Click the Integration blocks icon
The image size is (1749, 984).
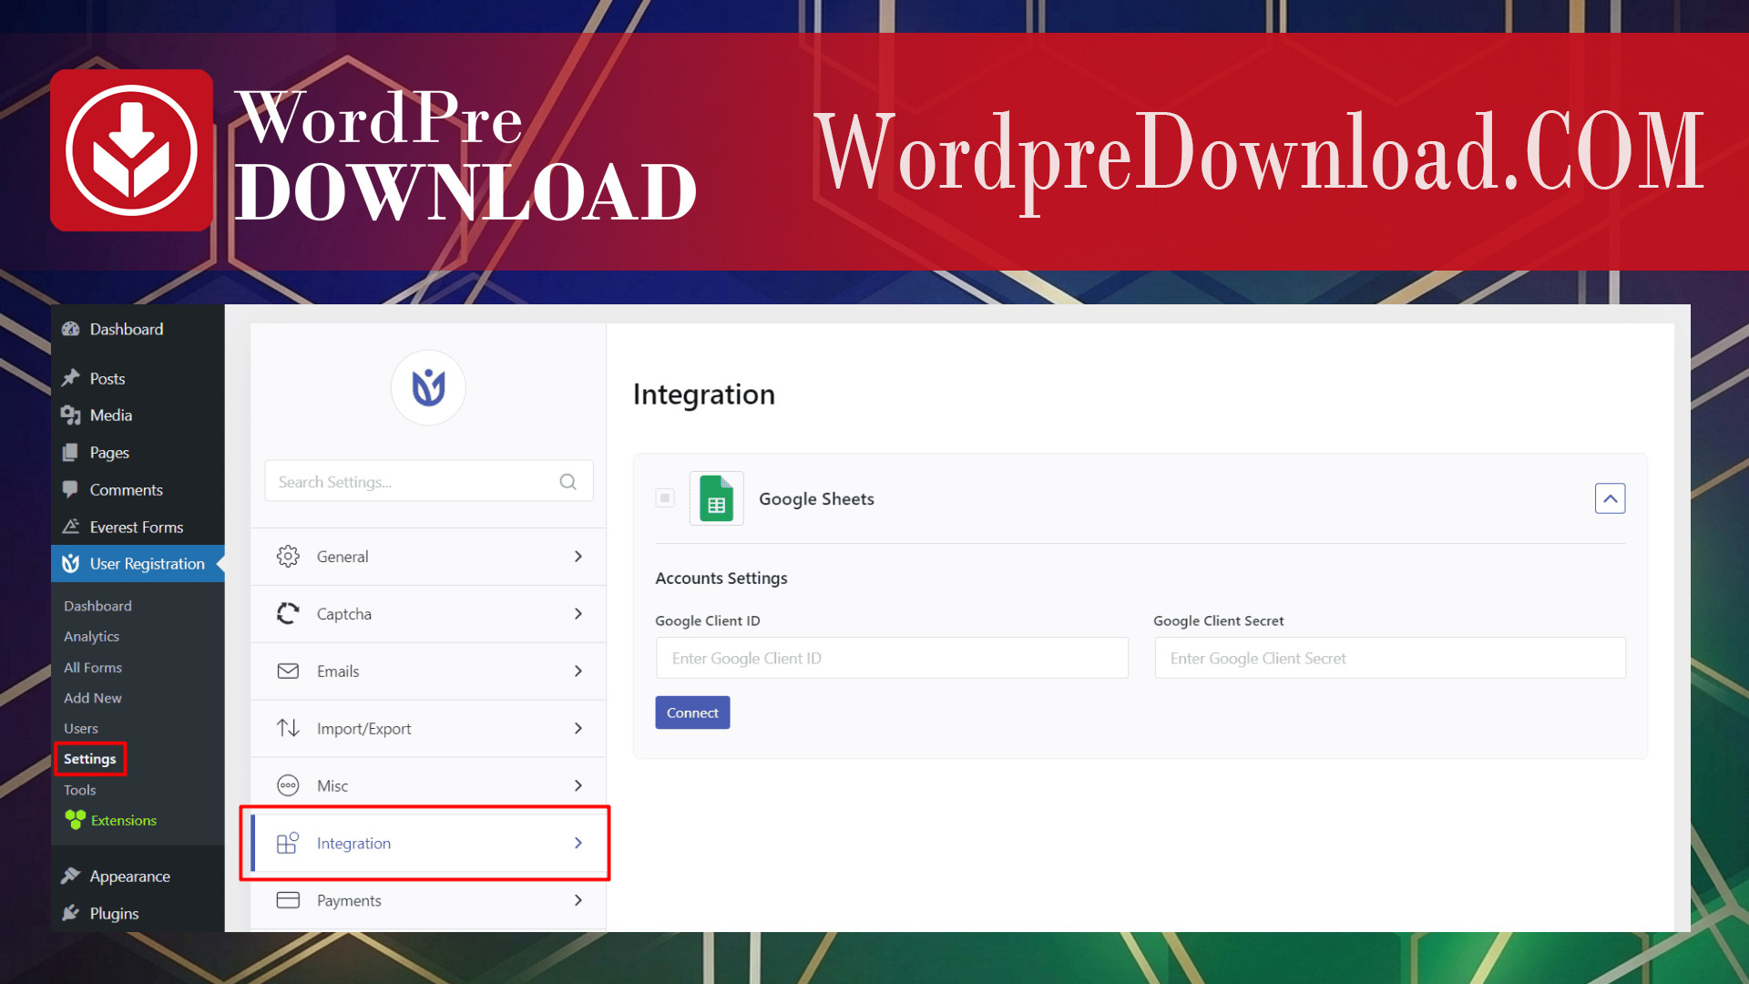(288, 843)
